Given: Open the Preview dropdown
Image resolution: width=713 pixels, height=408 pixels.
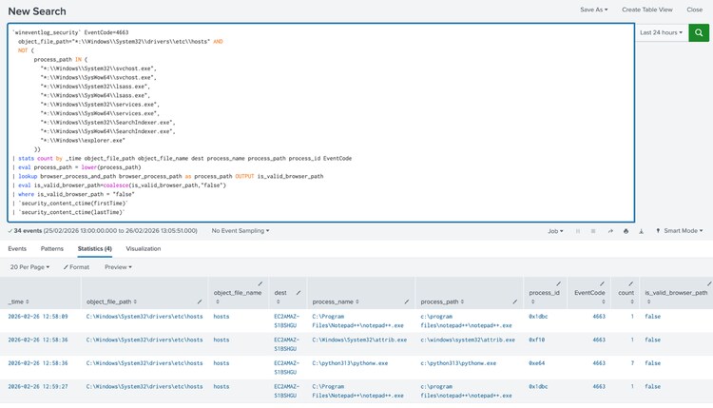Looking at the screenshot, I should tap(118, 267).
